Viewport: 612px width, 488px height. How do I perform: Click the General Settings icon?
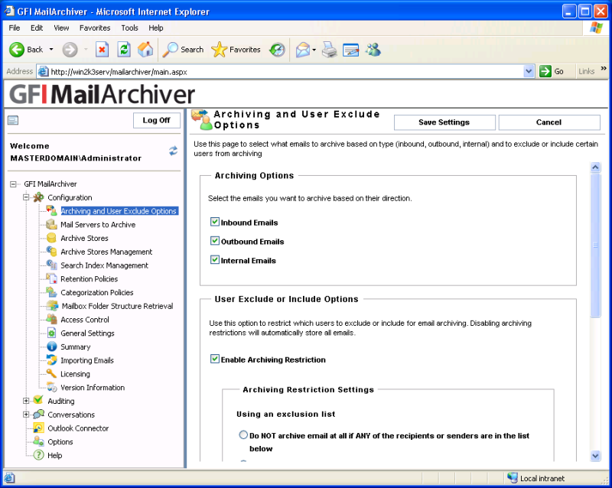[51, 333]
